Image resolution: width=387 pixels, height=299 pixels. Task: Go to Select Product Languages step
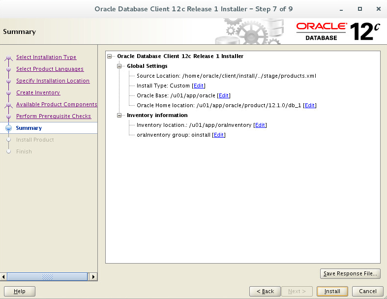(50, 69)
